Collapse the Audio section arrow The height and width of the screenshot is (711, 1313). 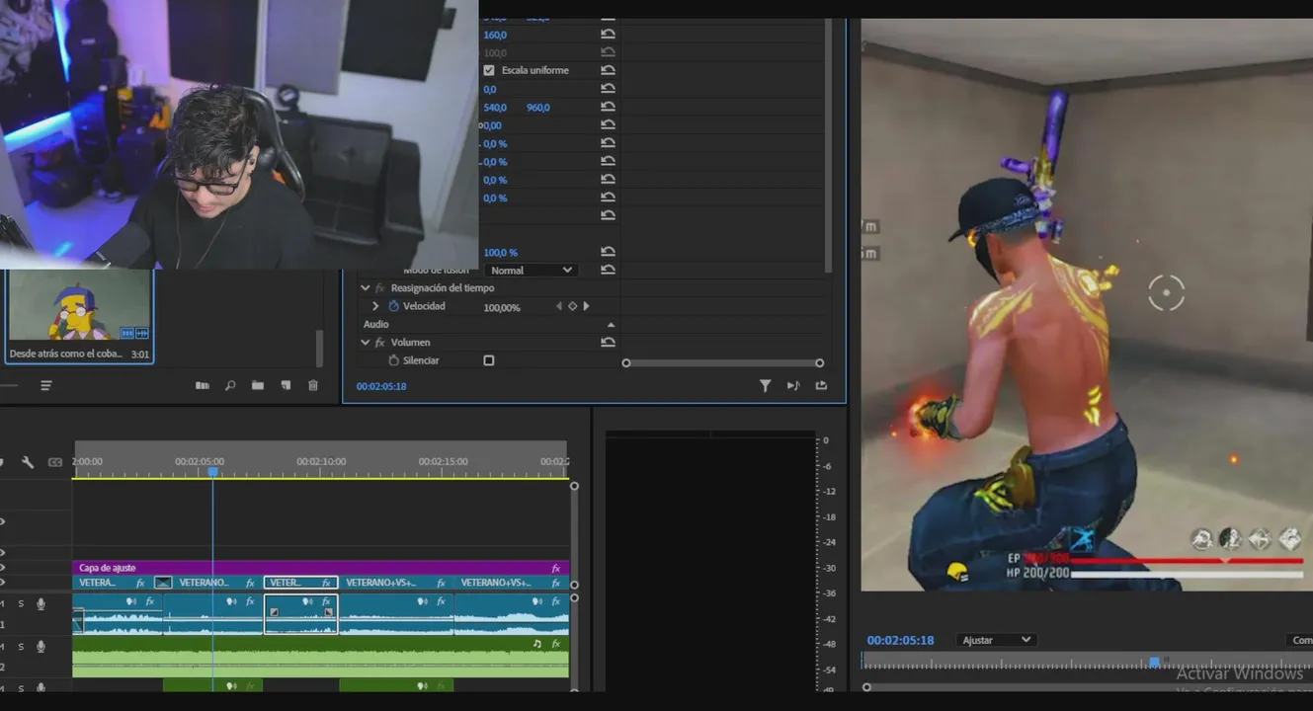611,324
